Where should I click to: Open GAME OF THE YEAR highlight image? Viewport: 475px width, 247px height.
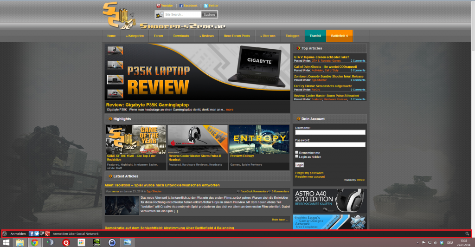coord(136,139)
